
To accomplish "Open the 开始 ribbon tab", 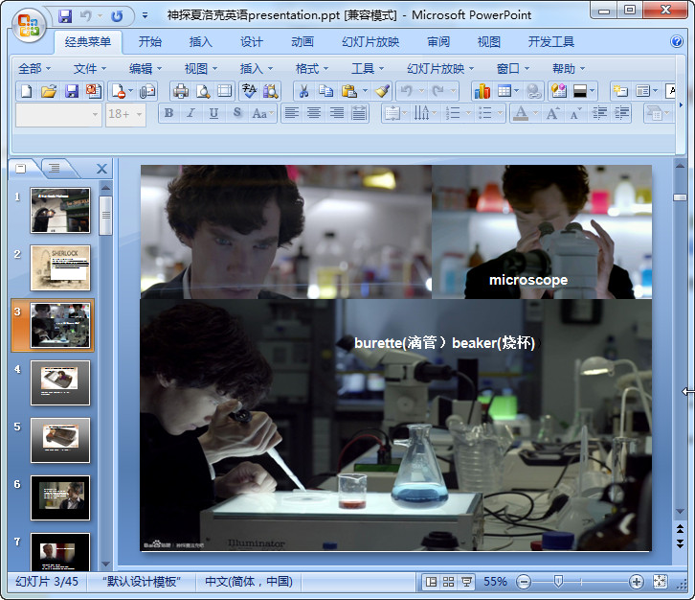I will pos(149,42).
